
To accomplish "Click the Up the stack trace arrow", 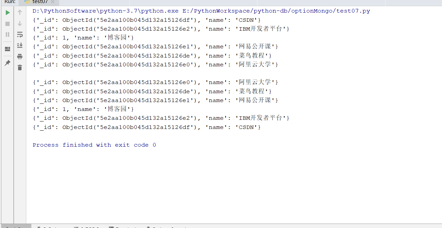I will pyautogui.click(x=20, y=13).
